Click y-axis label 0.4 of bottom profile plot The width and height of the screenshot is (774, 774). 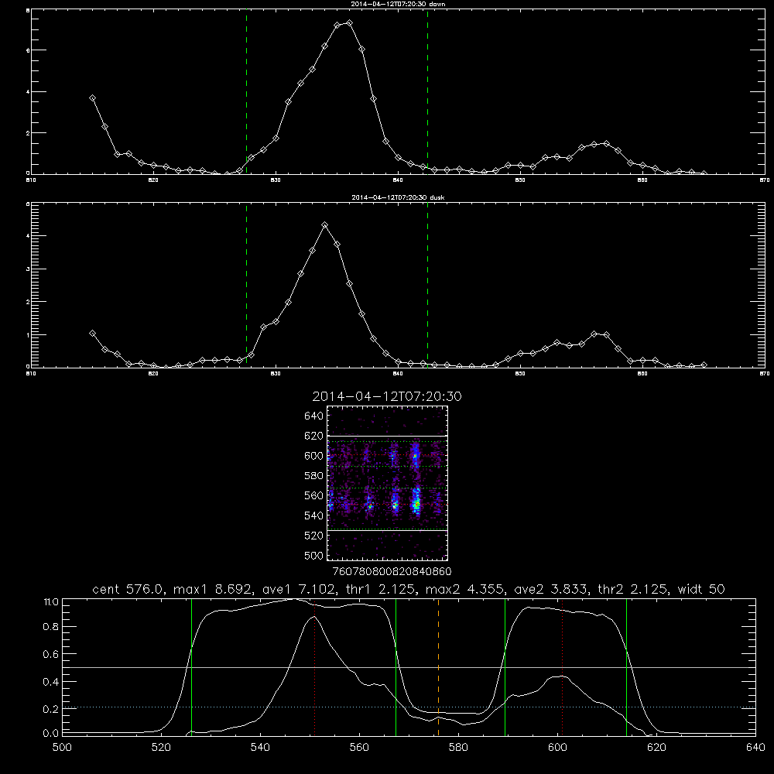click(51, 682)
